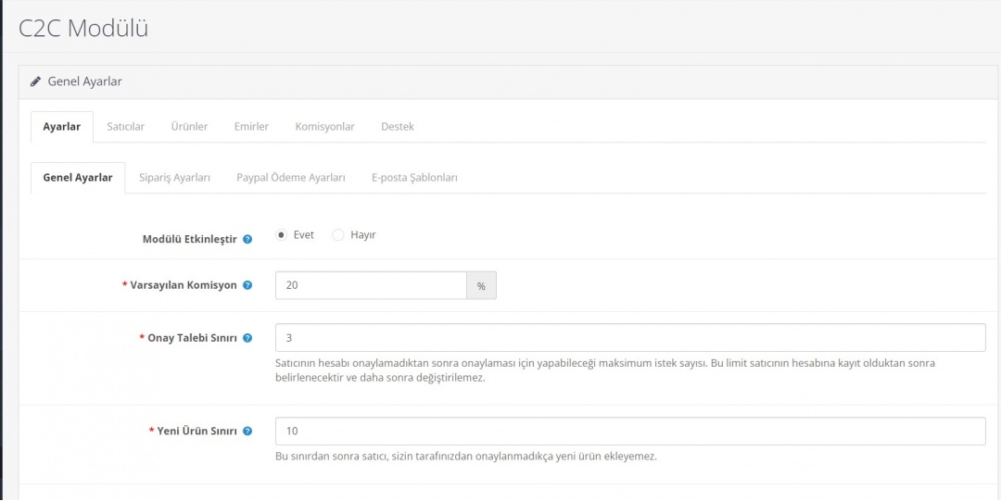
Task: Click the pencil icon beside Genel Ayarlar heading
Action: click(x=35, y=81)
